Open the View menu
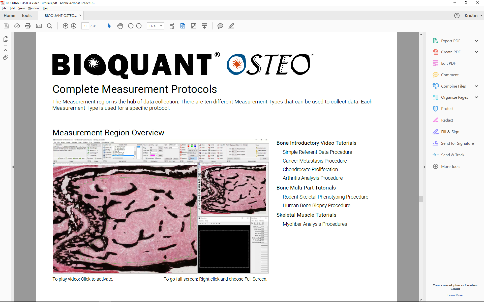Image resolution: width=484 pixels, height=302 pixels. [21, 8]
